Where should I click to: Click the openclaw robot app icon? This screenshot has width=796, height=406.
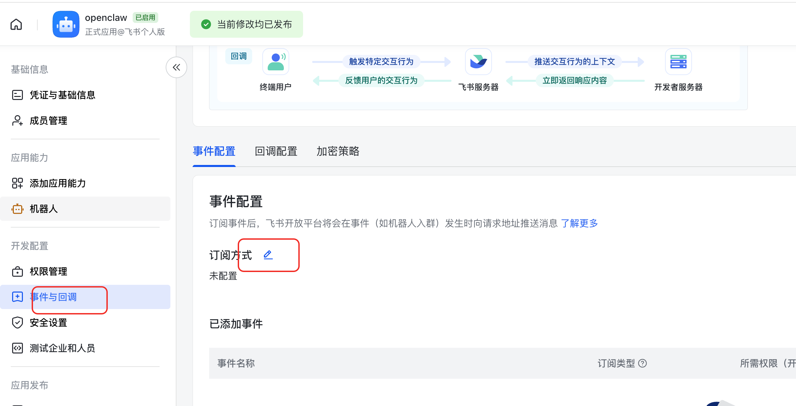coord(66,24)
